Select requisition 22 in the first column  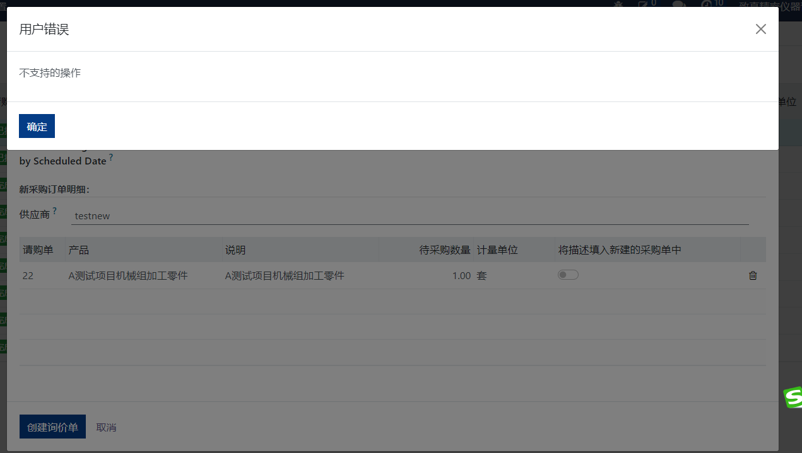pos(28,275)
